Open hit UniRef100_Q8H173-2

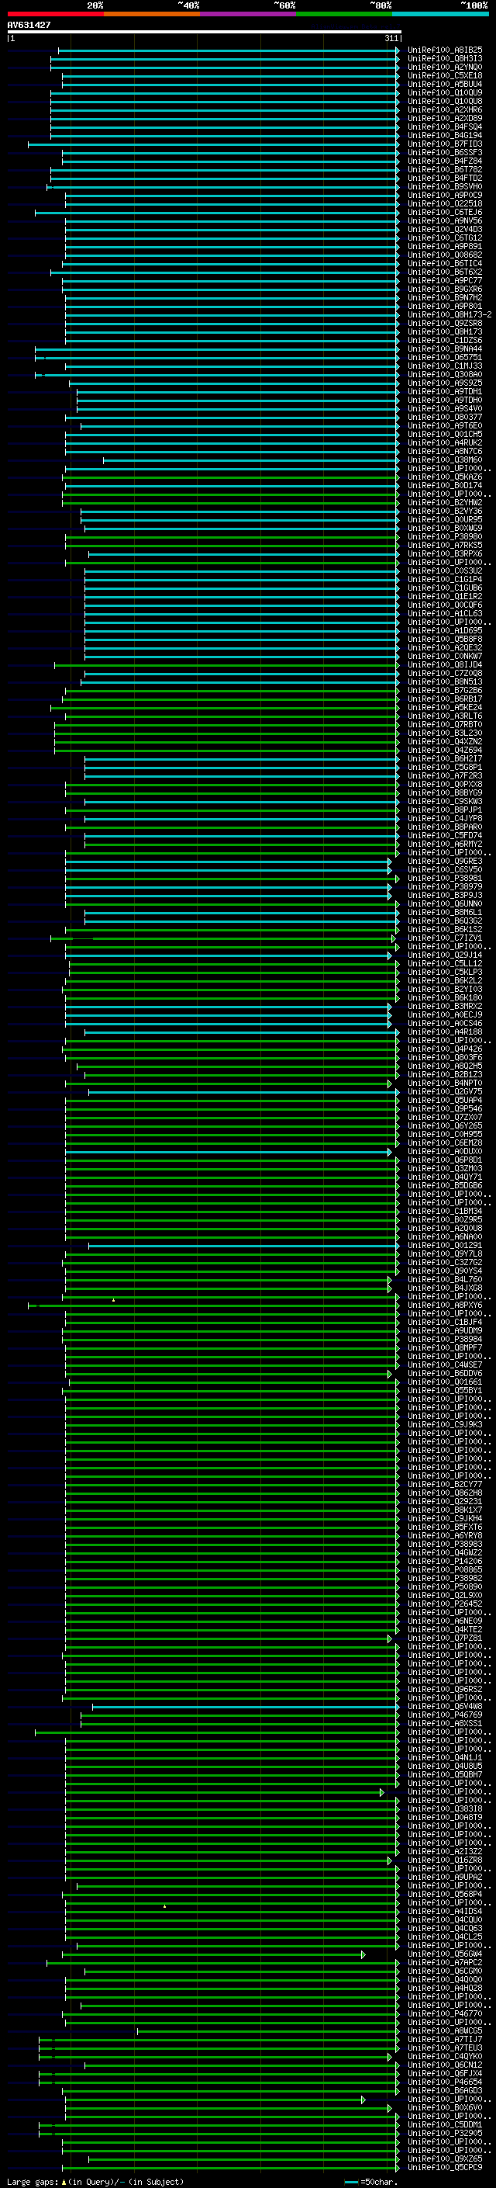click(x=449, y=315)
